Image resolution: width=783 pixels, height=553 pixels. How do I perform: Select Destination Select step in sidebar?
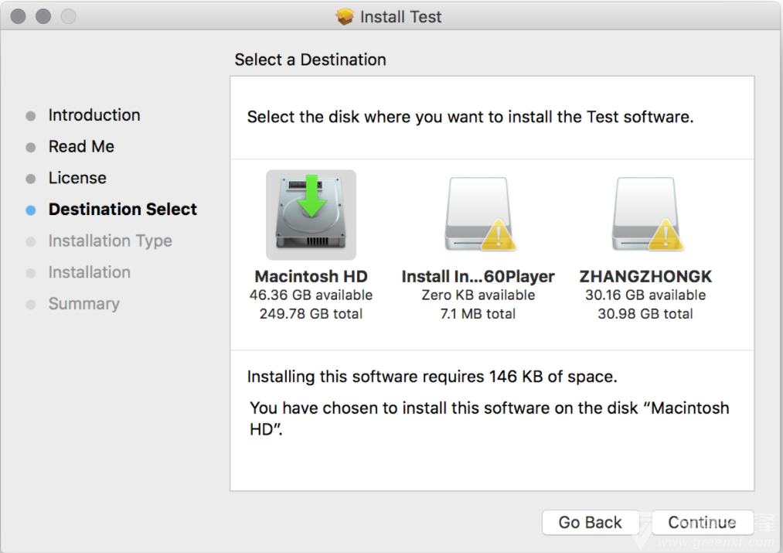click(x=122, y=210)
